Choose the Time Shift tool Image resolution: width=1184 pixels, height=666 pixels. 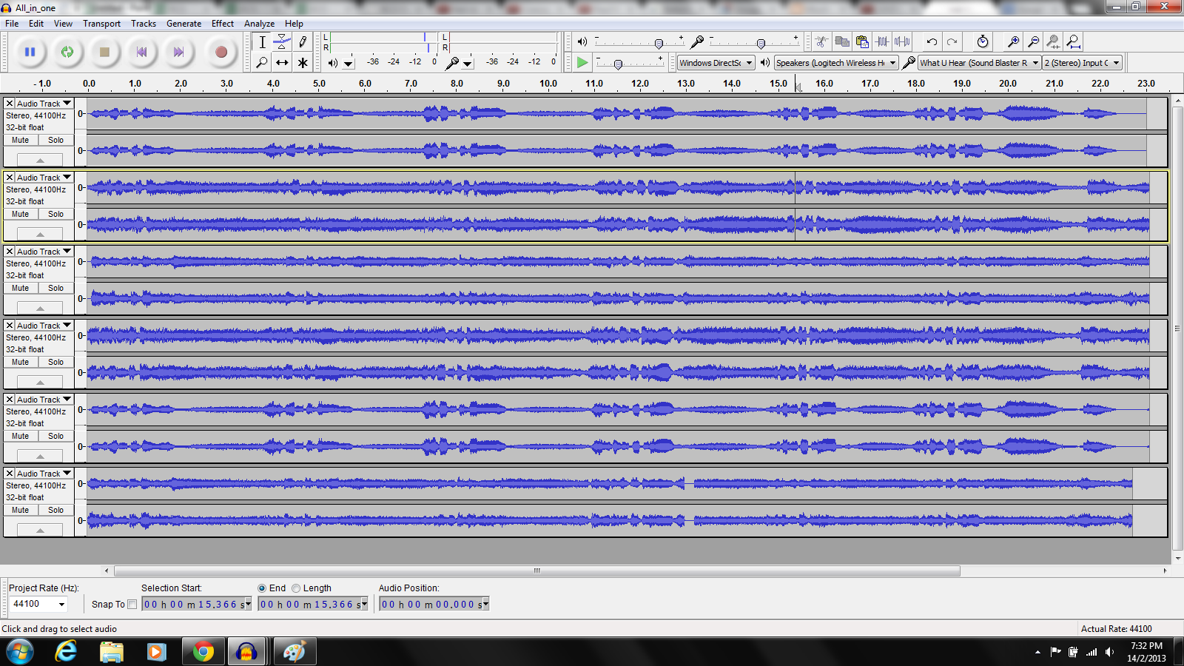[282, 63]
